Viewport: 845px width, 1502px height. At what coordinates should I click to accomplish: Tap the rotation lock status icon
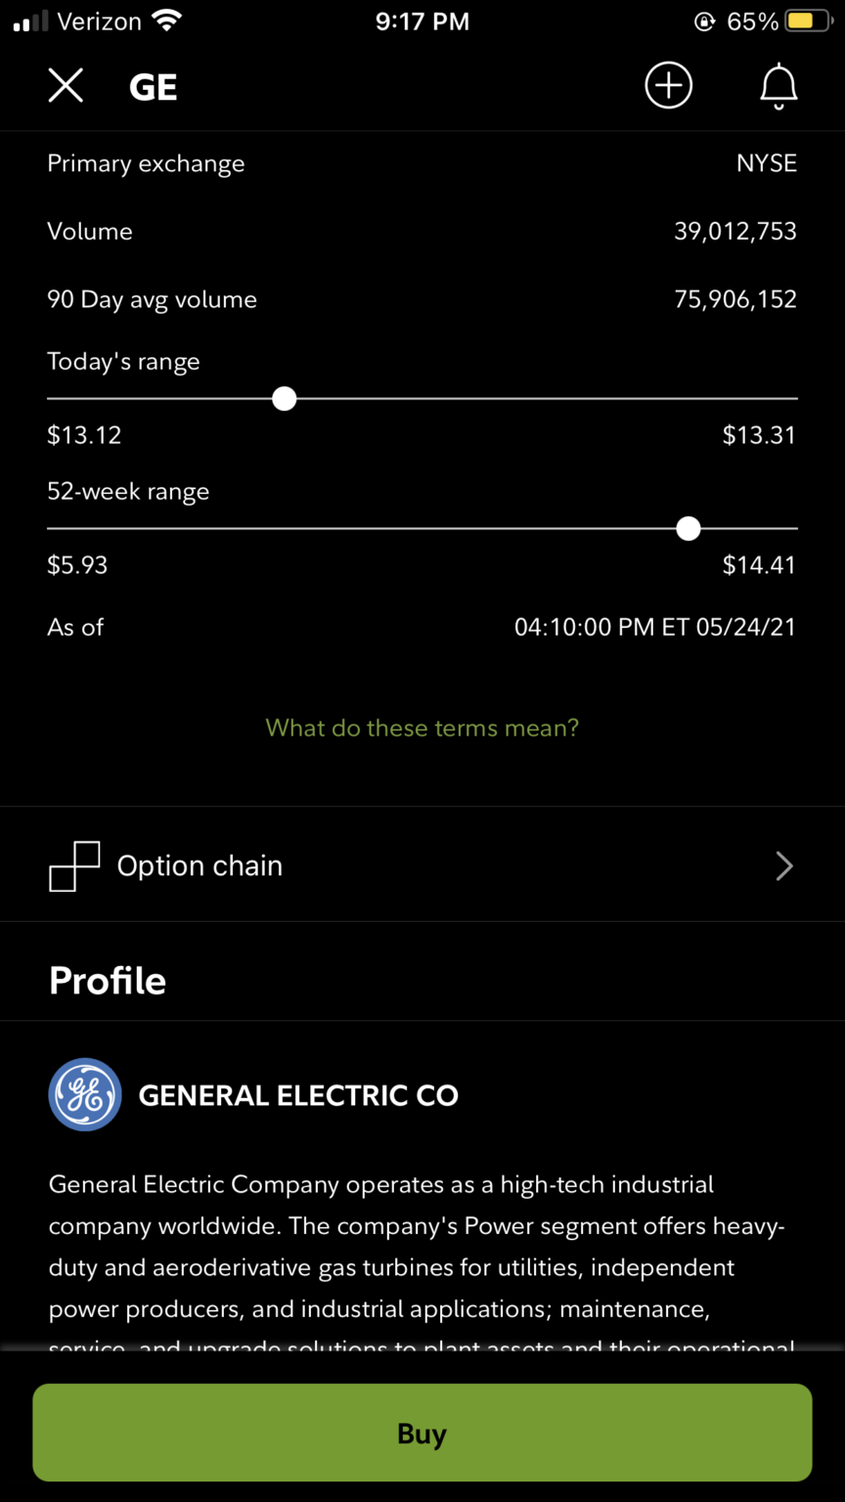[x=704, y=22]
